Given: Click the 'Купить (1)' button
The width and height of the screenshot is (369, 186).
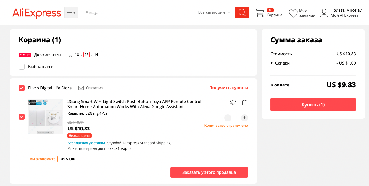Looking at the screenshot, I should 313,105.
